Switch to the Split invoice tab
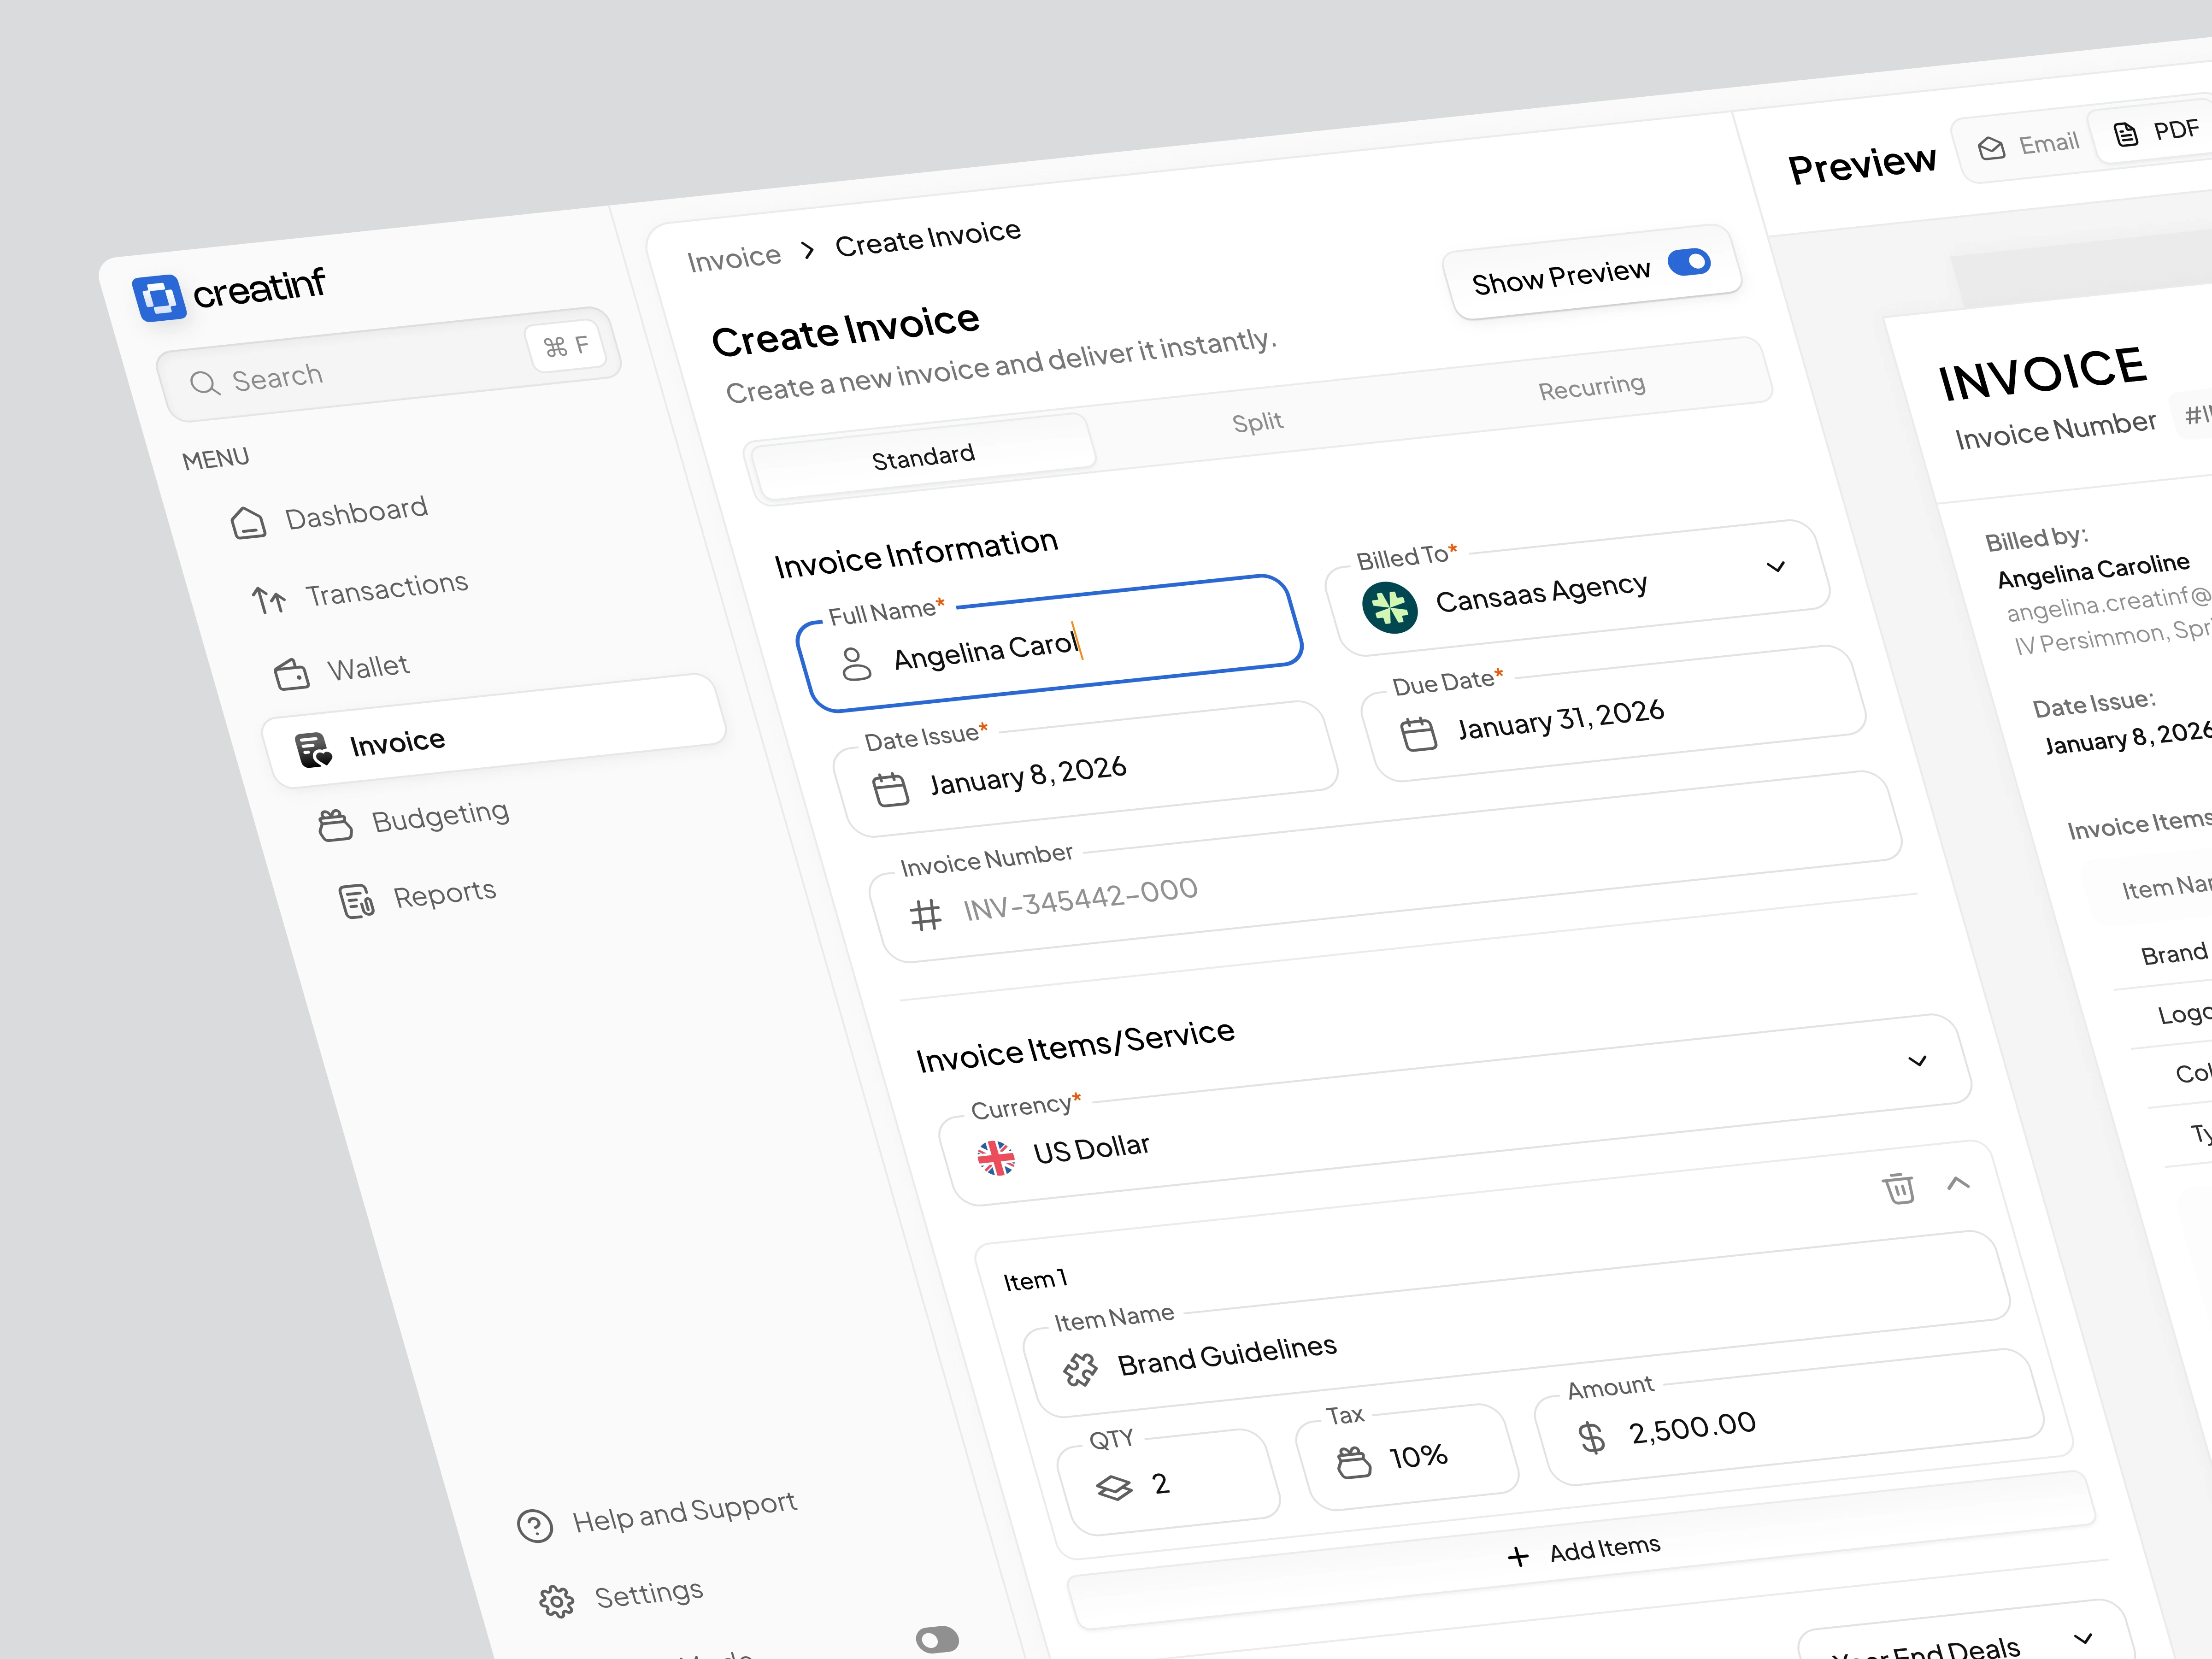2212x1659 pixels. click(1257, 422)
